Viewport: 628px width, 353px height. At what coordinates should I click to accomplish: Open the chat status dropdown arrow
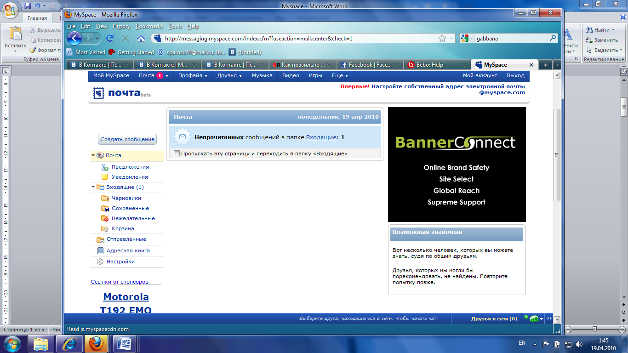click(x=542, y=319)
